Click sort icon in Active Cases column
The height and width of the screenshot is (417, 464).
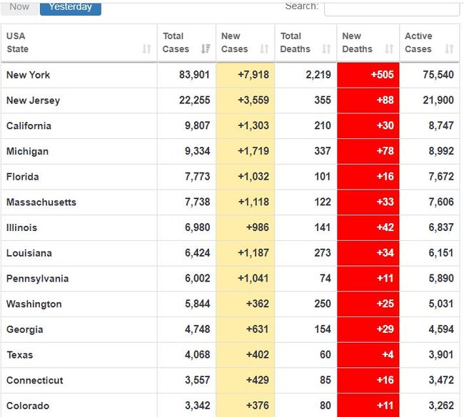[449, 49]
